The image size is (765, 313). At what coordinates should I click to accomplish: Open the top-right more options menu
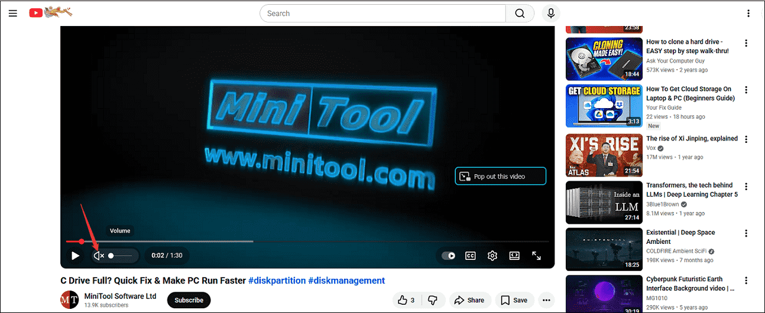coord(749,13)
